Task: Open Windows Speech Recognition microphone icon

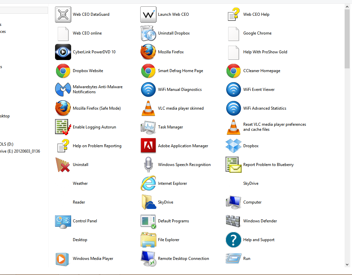Action: coord(148,165)
